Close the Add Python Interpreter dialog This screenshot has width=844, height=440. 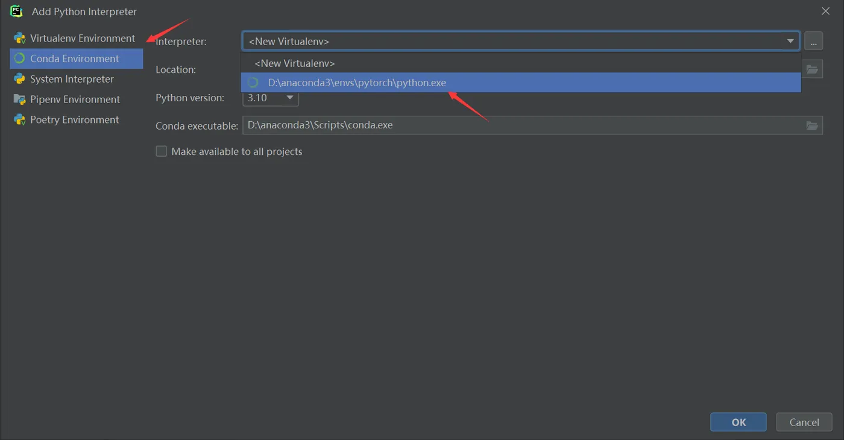click(x=826, y=11)
